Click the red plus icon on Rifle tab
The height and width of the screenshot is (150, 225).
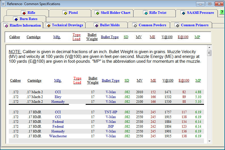[x=23, y=13]
